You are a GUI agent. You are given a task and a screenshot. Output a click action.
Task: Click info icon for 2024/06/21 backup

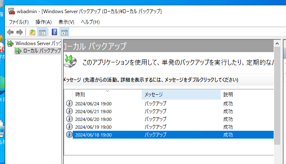coord(69,111)
